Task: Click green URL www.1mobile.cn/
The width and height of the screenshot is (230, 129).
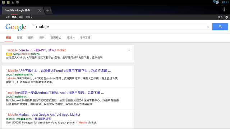Action: 17,96
